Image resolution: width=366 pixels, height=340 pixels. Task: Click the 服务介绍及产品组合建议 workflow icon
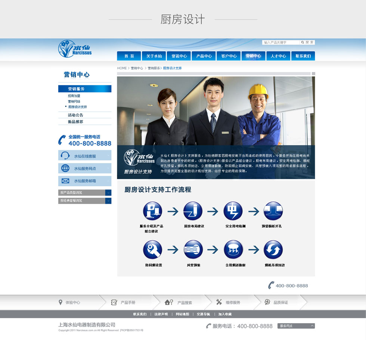point(152,211)
